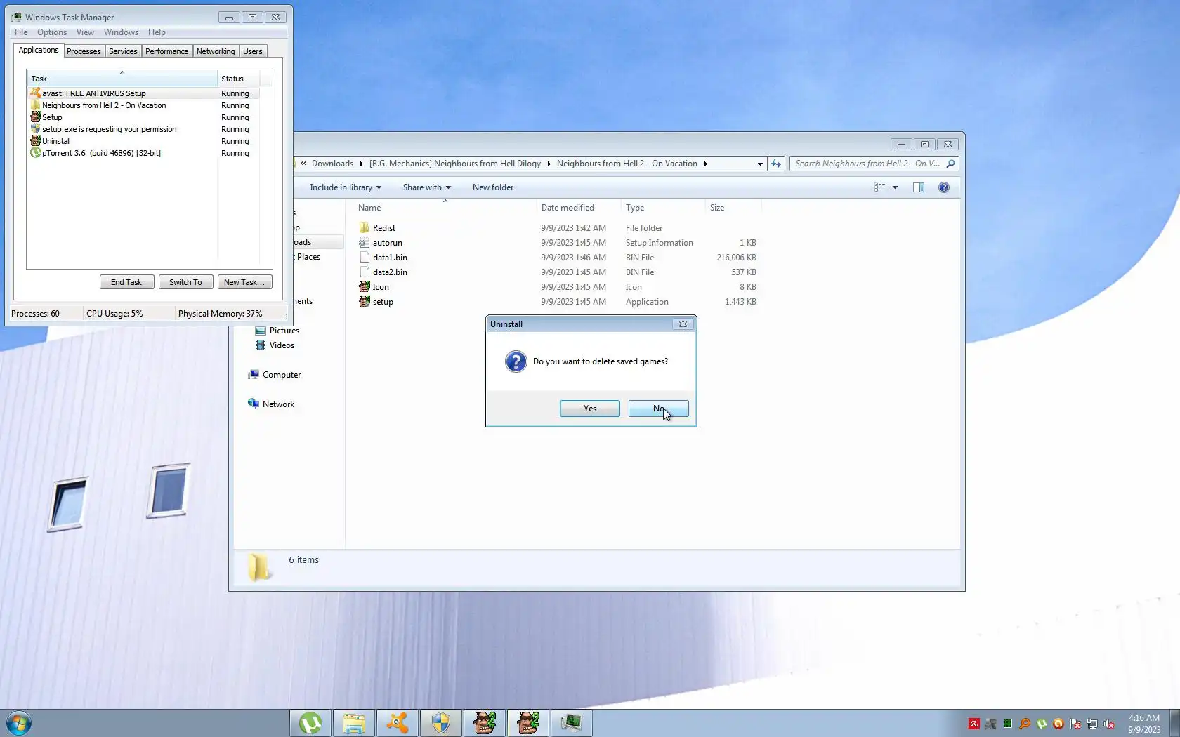Open the Help menu in Task Manager
The image size is (1180, 737).
(x=157, y=32)
